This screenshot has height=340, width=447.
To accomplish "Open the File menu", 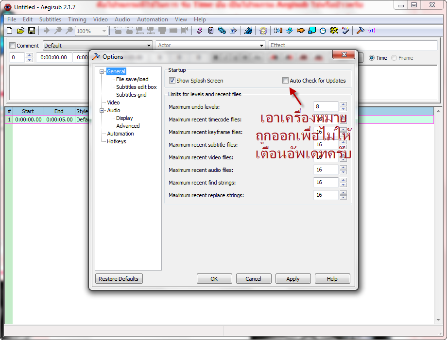I will pyautogui.click(x=12, y=19).
